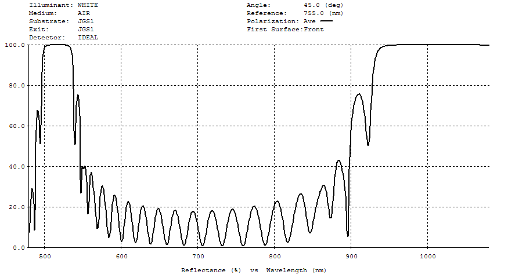This screenshot has height=278, width=508.
Task: Select the Substrate JGS1 value
Action: tap(85, 21)
